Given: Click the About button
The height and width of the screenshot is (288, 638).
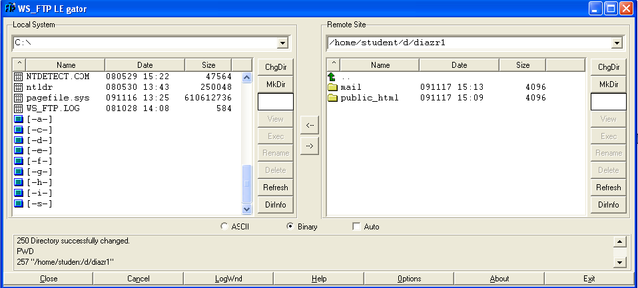Looking at the screenshot, I should pos(499,278).
